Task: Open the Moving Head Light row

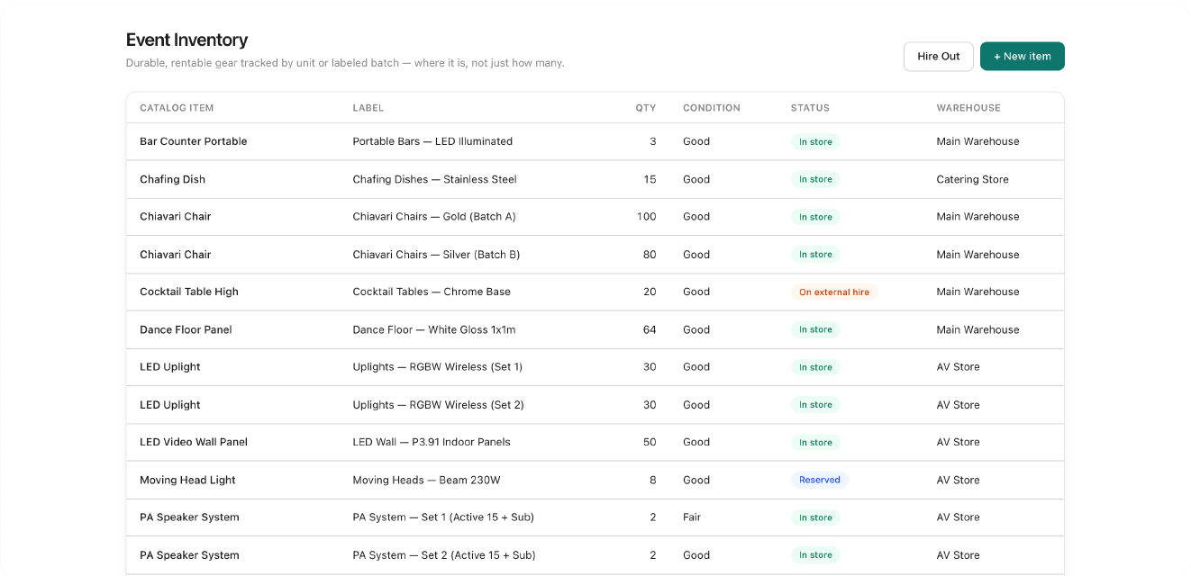Action: click(595, 480)
